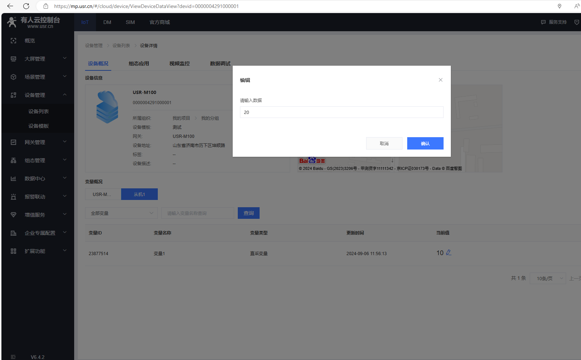This screenshot has height=360, width=581.
Task: Switch to the 设备概况 tab
Action: coord(98,64)
